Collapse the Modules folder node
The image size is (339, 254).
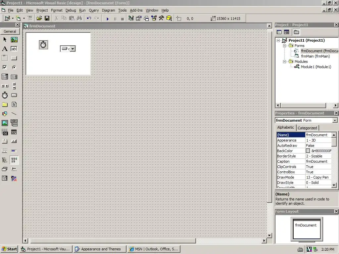284,62
